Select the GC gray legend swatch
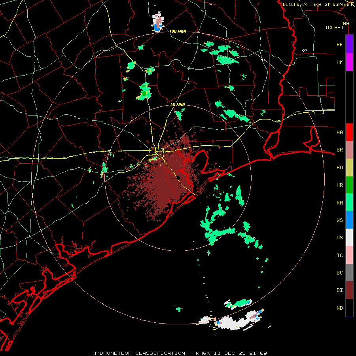This screenshot has width=356, height=356. click(x=349, y=273)
